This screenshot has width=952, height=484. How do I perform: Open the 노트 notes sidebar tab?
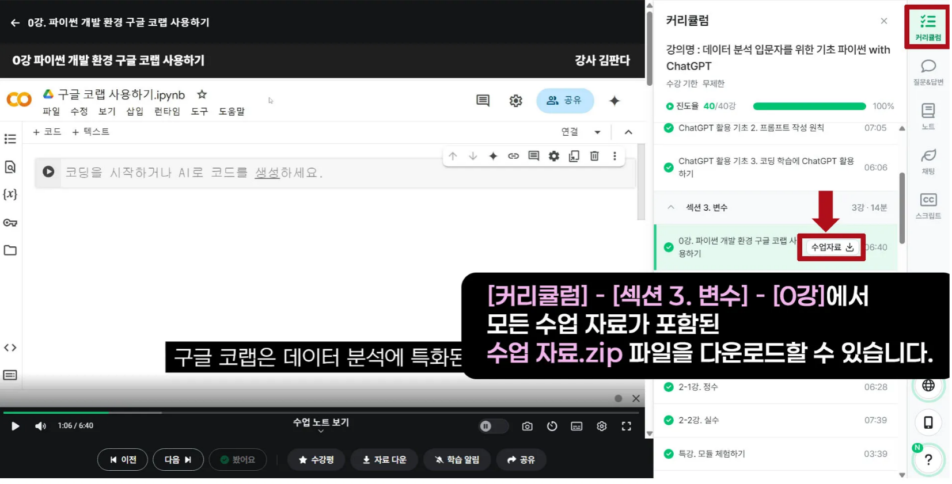tap(928, 116)
